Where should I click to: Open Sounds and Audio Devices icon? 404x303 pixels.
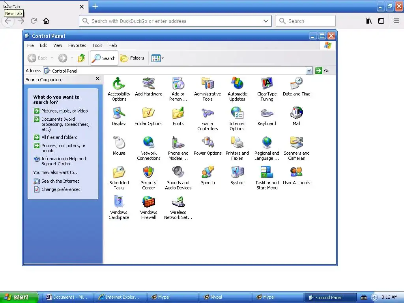(x=178, y=178)
